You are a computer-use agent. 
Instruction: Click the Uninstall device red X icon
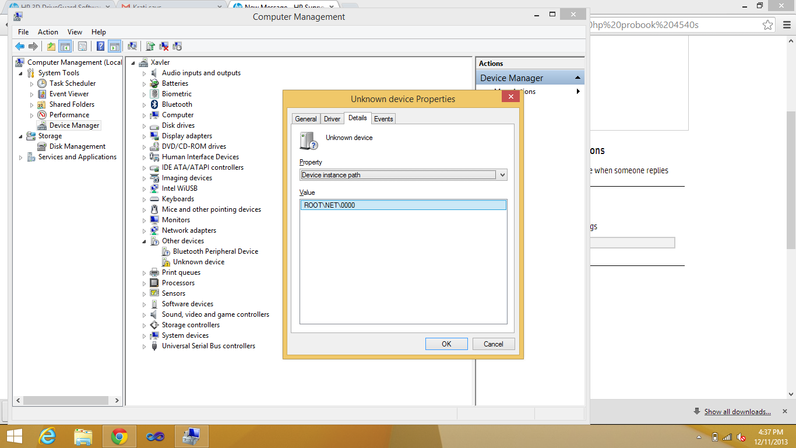(x=164, y=47)
